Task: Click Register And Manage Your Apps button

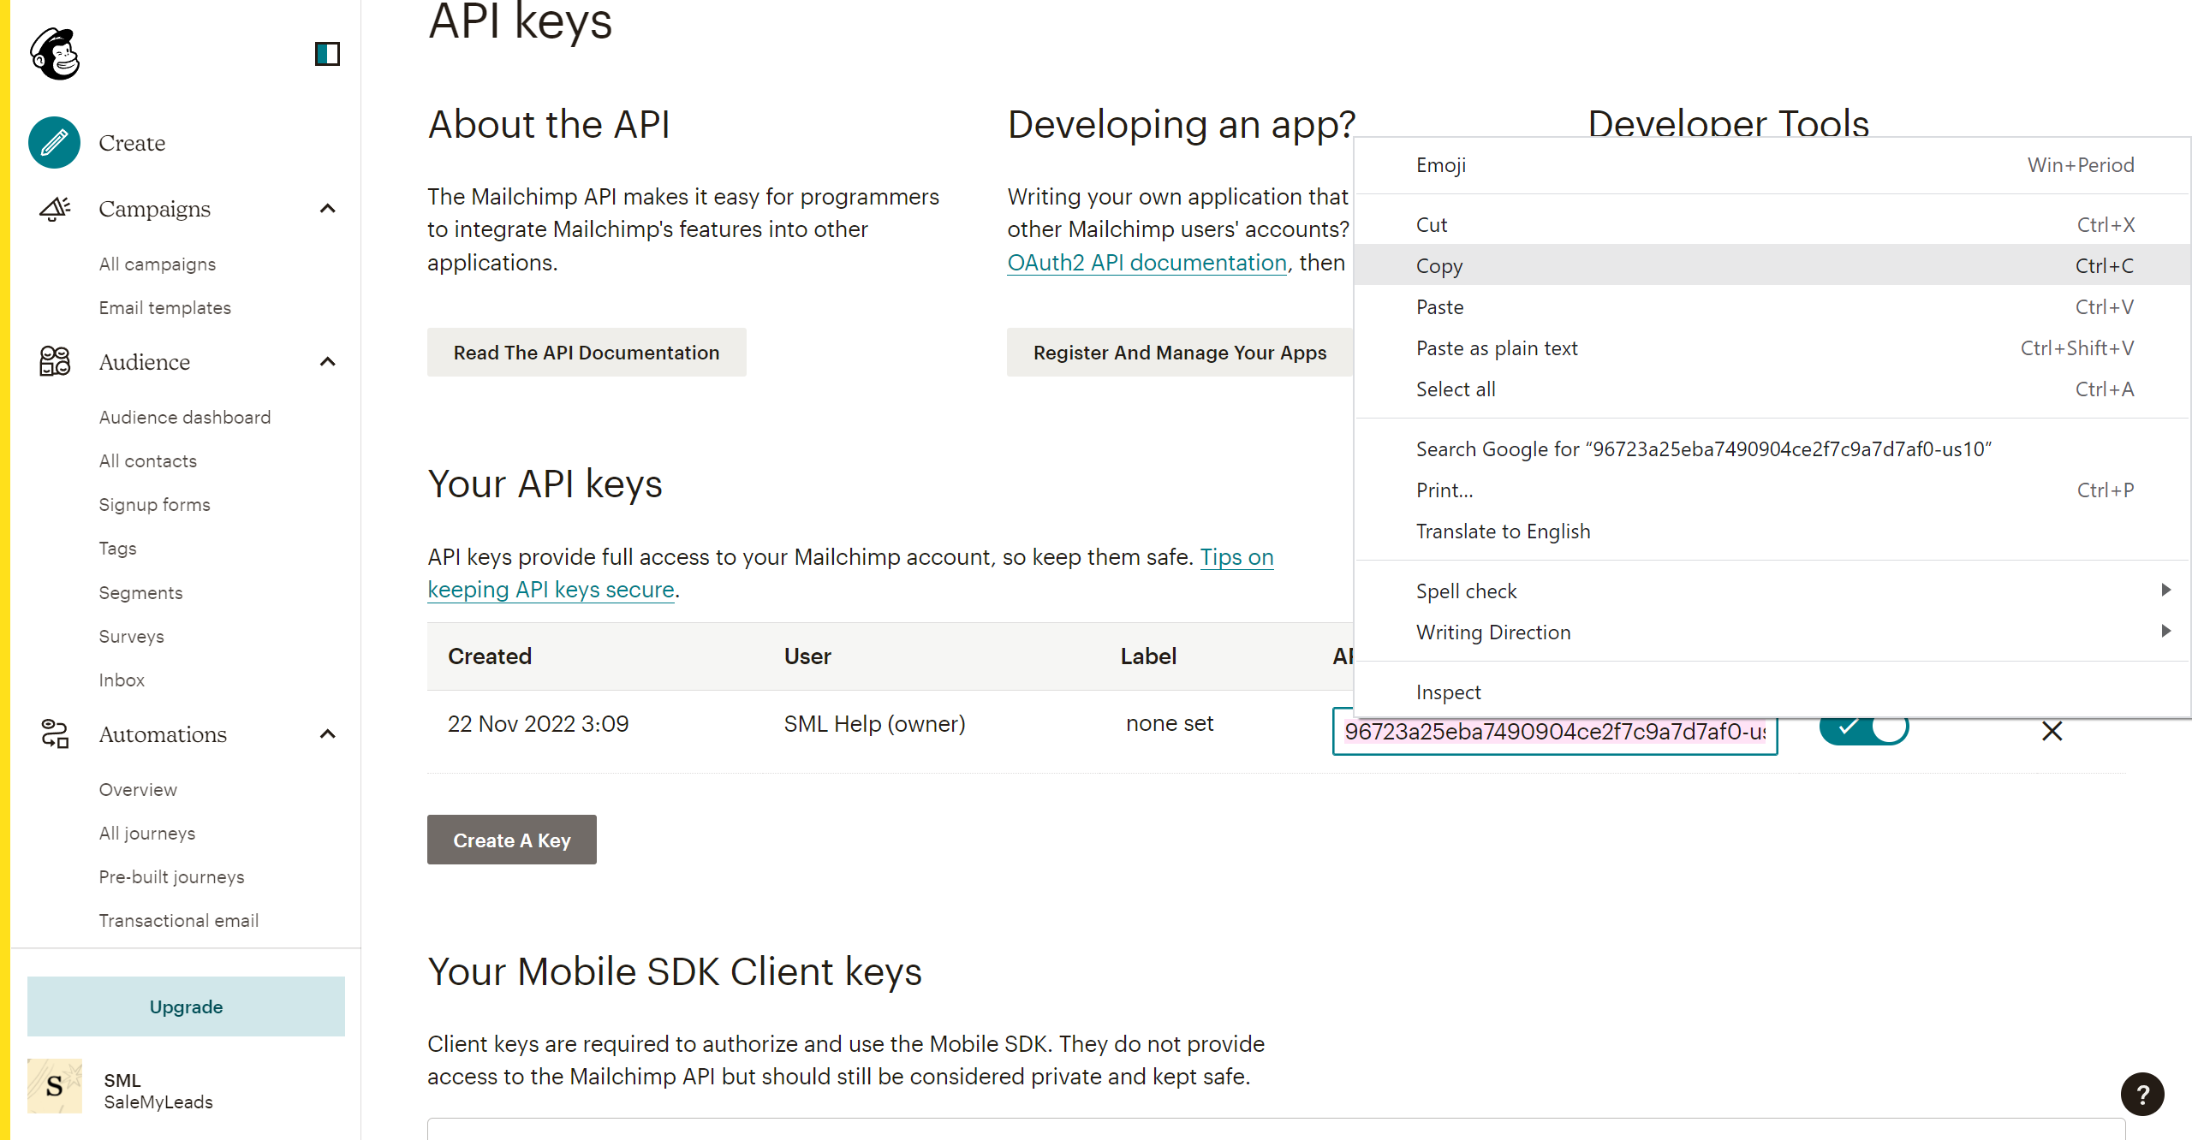Action: [x=1180, y=352]
